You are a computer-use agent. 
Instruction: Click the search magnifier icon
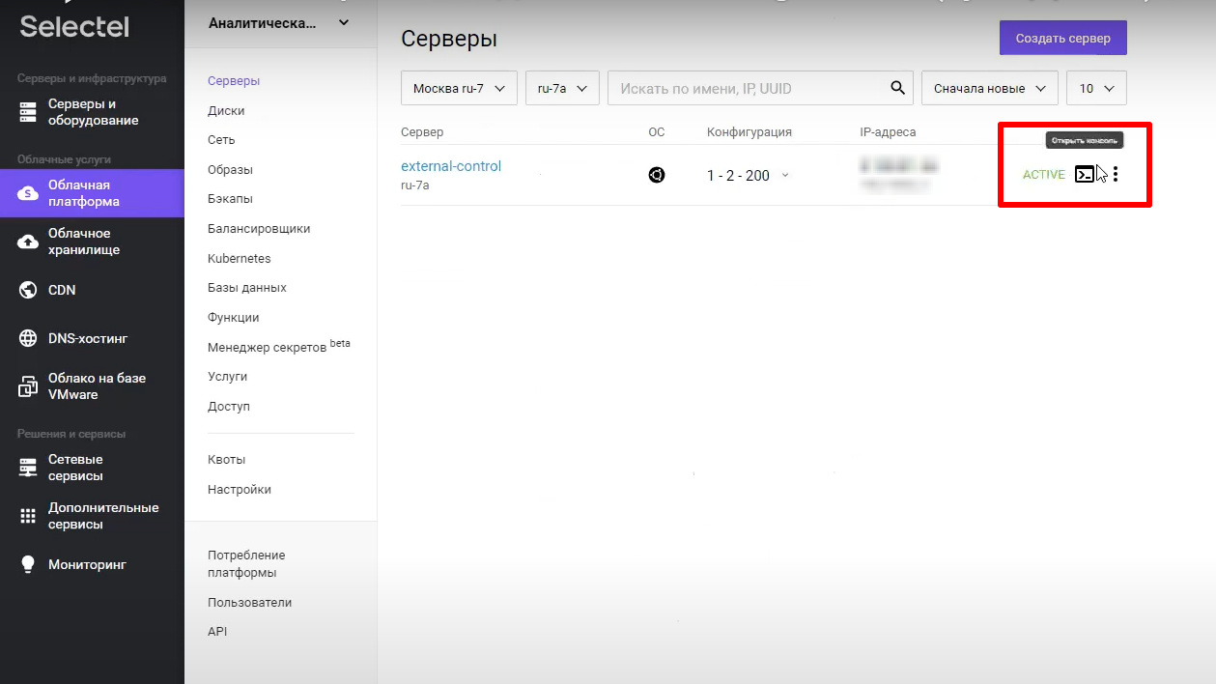[x=897, y=88]
